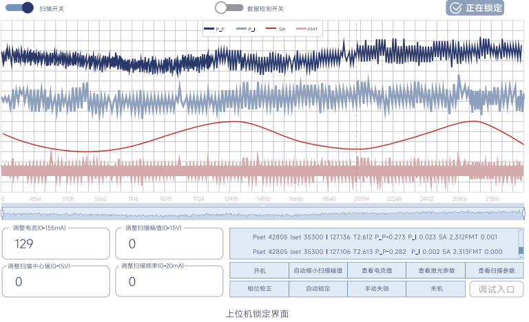Toggle P_P series in chart legend
Image resolution: width=529 pixels, height=322 pixels.
[x=214, y=29]
